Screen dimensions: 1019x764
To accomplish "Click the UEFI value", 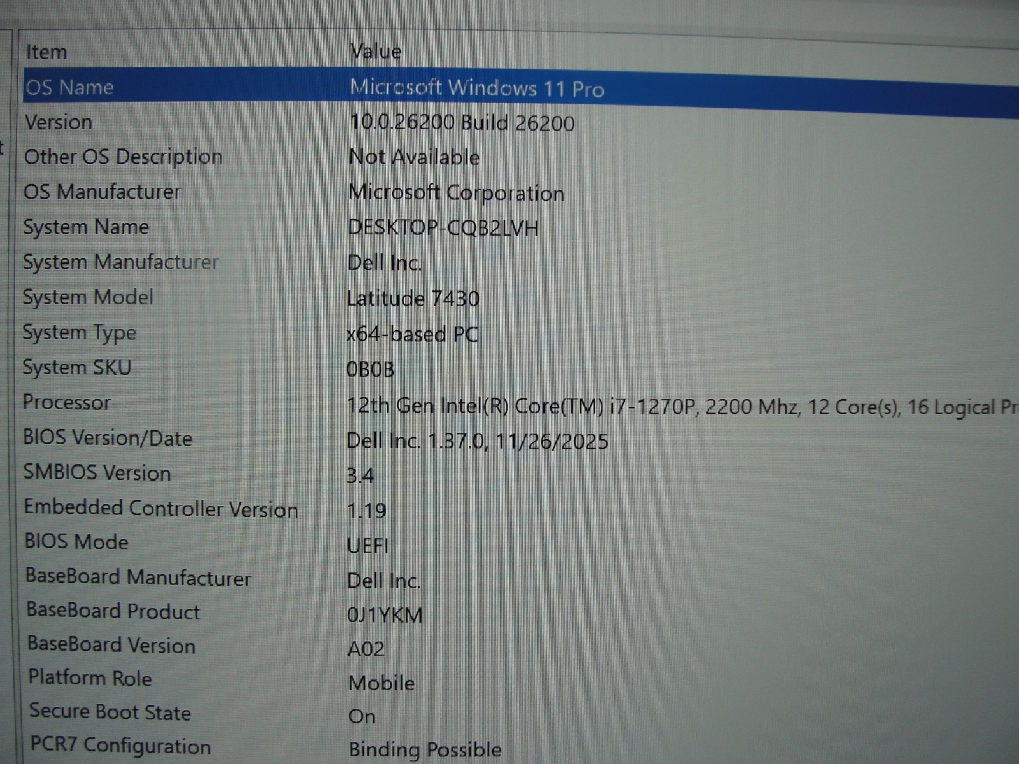I will point(367,546).
